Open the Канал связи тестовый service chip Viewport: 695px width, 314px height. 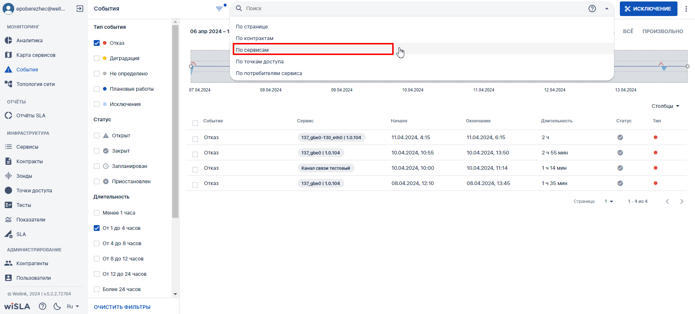coord(326,168)
